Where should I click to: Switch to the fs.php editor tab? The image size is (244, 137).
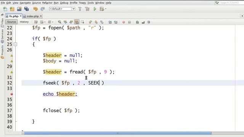click(x=14, y=16)
